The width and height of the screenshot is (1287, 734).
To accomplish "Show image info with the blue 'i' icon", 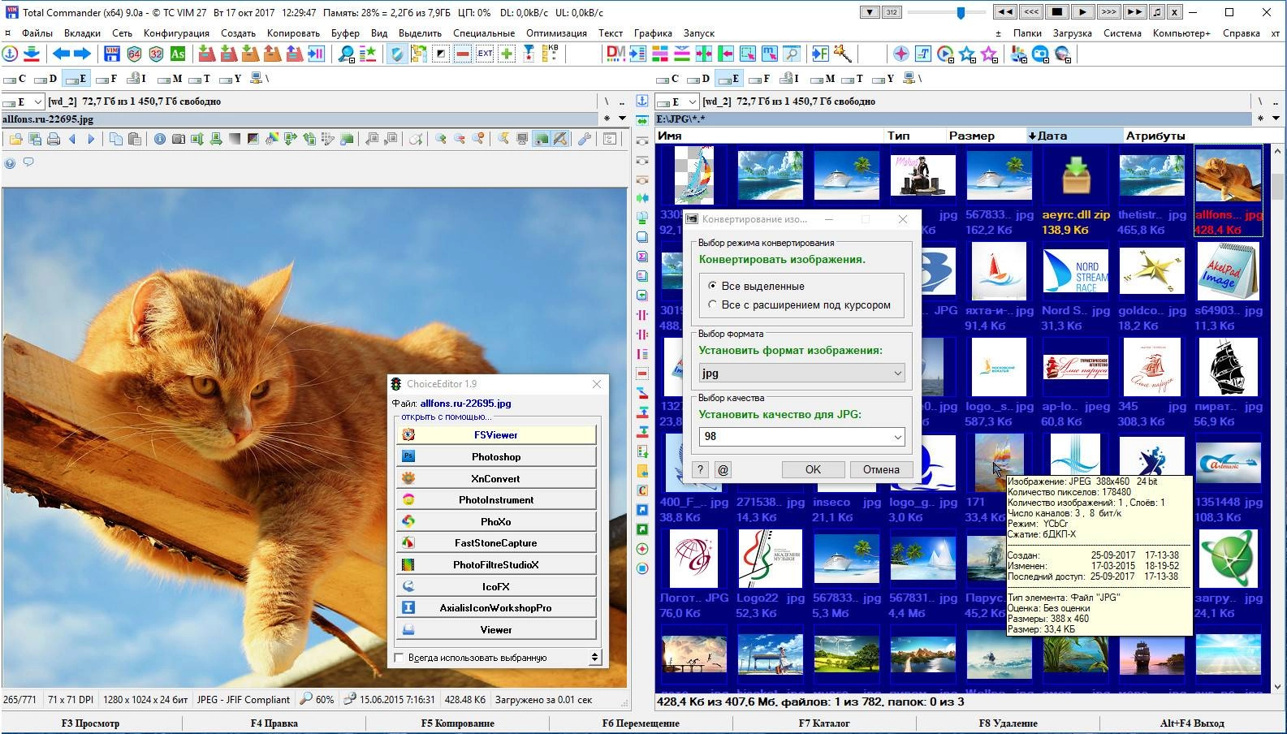I will pos(159,139).
